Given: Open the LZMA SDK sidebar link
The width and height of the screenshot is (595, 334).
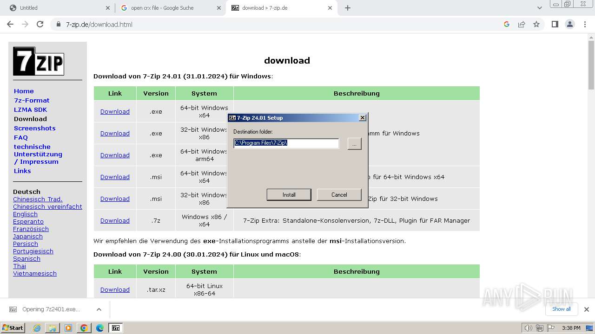Looking at the screenshot, I should click(x=30, y=109).
